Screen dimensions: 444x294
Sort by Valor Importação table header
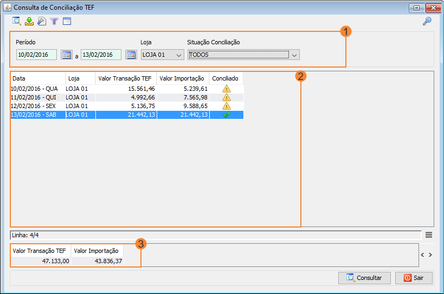[183, 78]
